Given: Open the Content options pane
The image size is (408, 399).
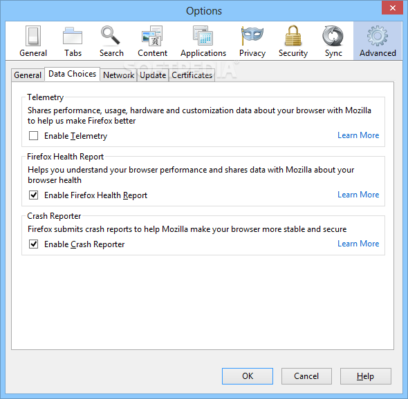Looking at the screenshot, I should pyautogui.click(x=152, y=41).
